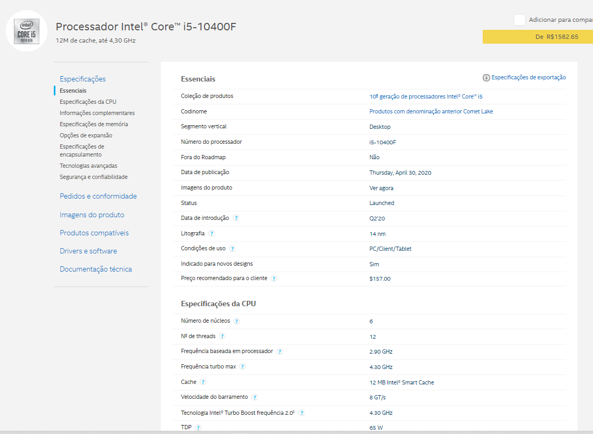
Task: Click the Thursday, April 30, 2020 date value
Action: (400, 173)
